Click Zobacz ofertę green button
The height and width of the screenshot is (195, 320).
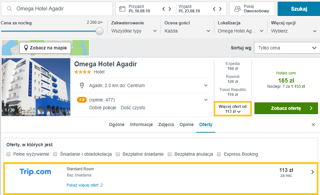(286, 108)
